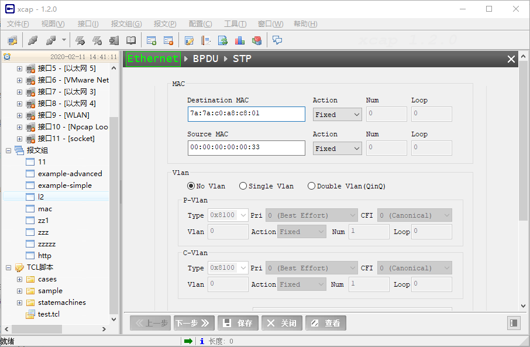
Task: Open the 报文组(G) menu
Action: click(x=126, y=24)
